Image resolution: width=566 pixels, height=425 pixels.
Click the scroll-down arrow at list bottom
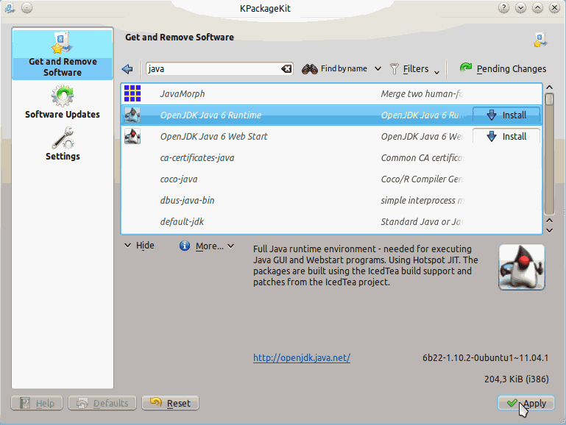[549, 230]
